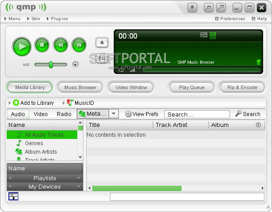Image resolution: width=272 pixels, height=212 pixels.
Task: Switch to the compact window mode icon
Action: [209, 8]
